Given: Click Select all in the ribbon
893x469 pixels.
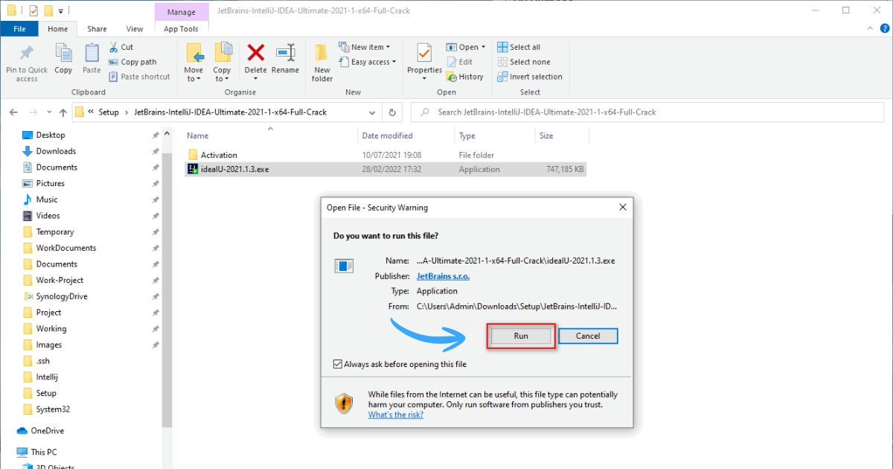Looking at the screenshot, I should (x=519, y=47).
